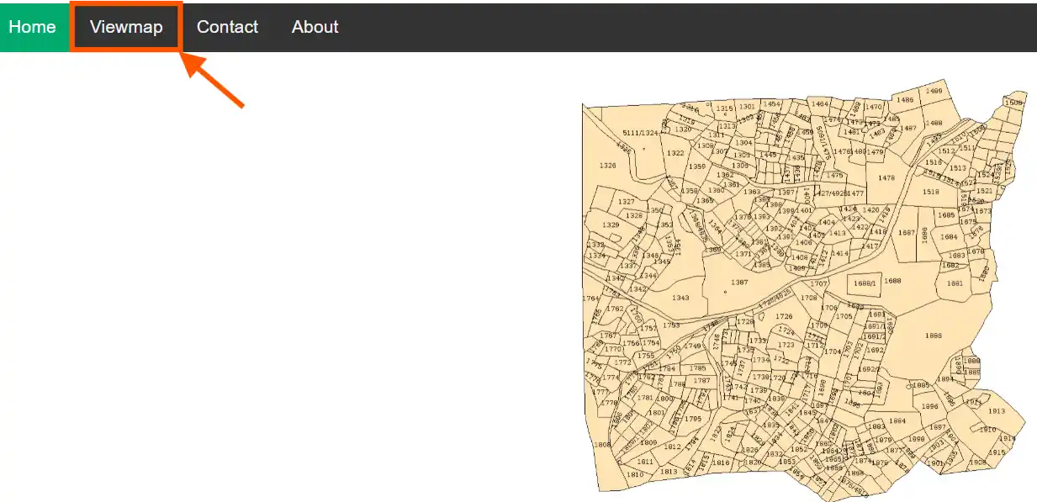Click parcel 1726 on the map

(x=784, y=317)
